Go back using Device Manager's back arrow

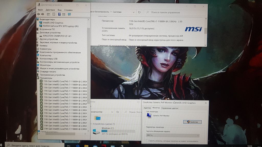(39, 14)
